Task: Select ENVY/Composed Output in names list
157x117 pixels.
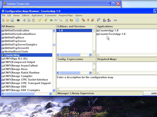Action: coord(27,62)
